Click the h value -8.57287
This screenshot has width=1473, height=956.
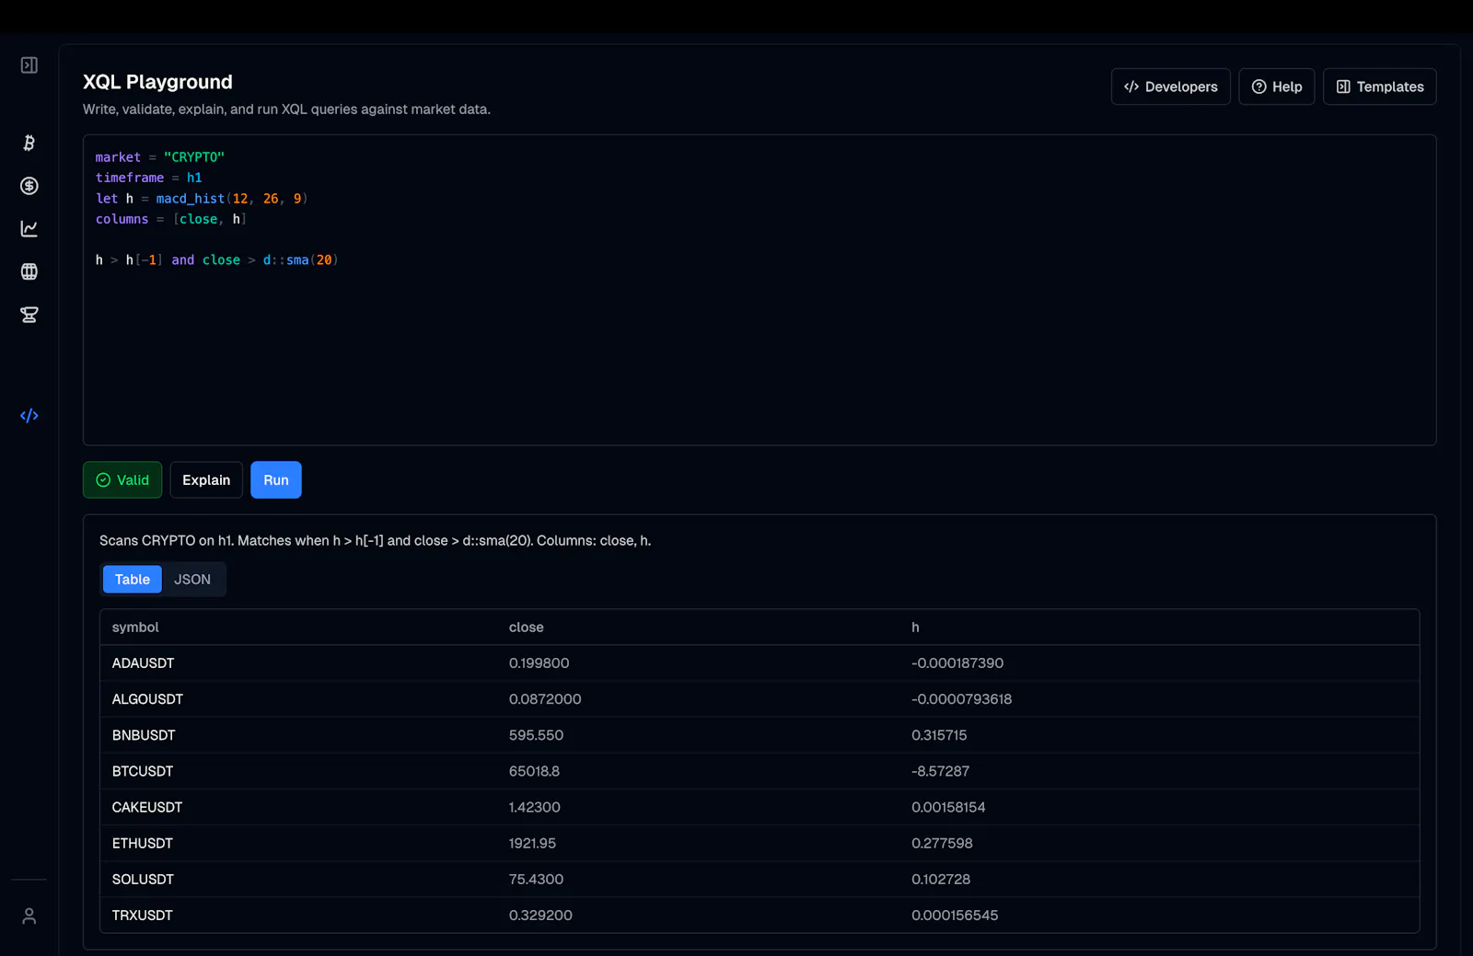click(940, 771)
